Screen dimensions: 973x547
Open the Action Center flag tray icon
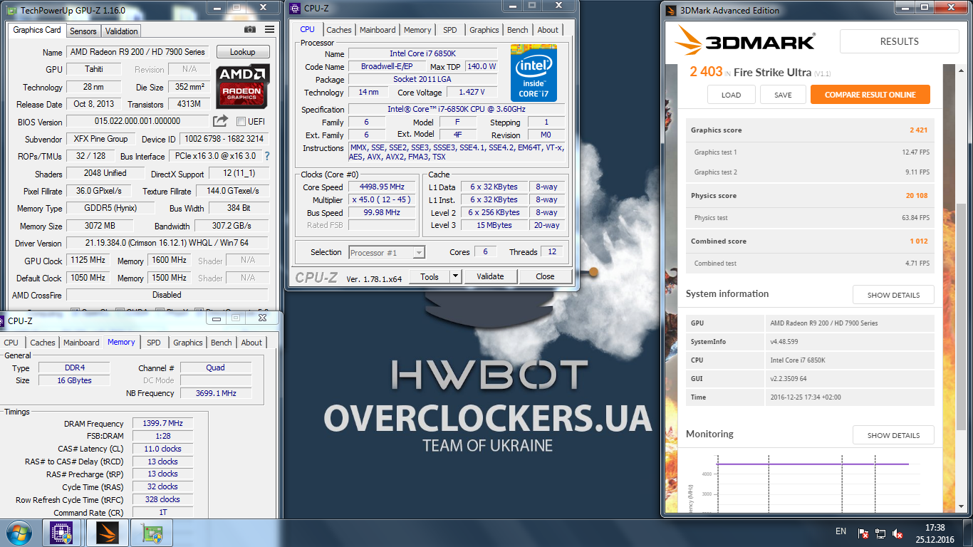pyautogui.click(x=863, y=533)
